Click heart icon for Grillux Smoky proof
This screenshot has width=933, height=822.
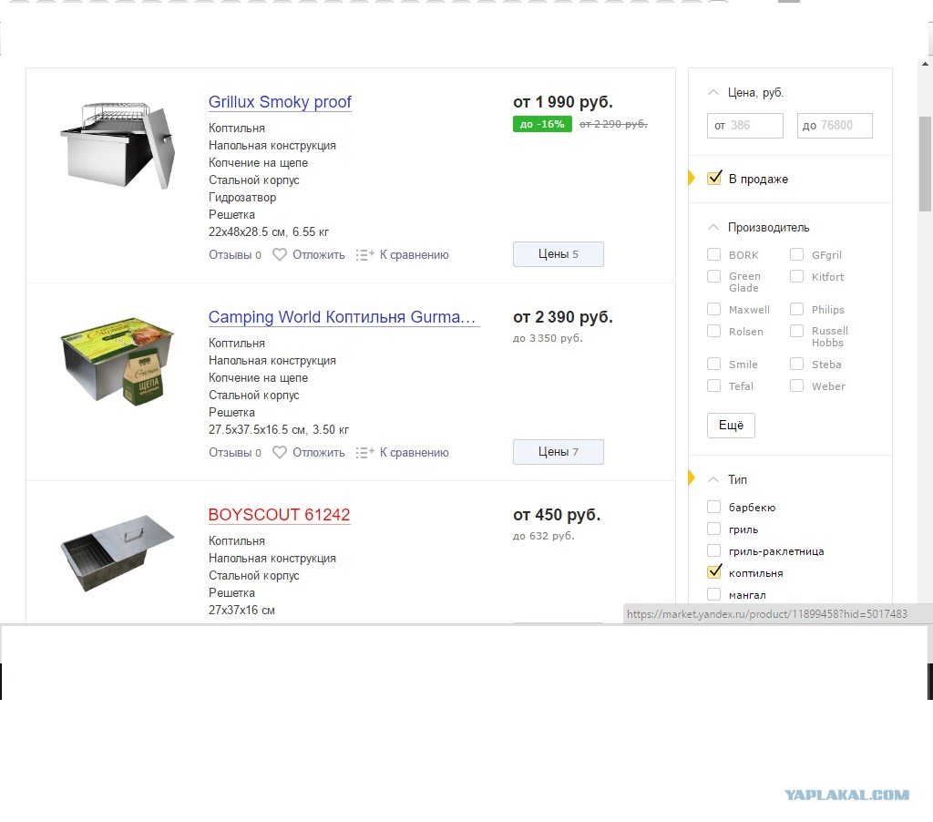(279, 255)
